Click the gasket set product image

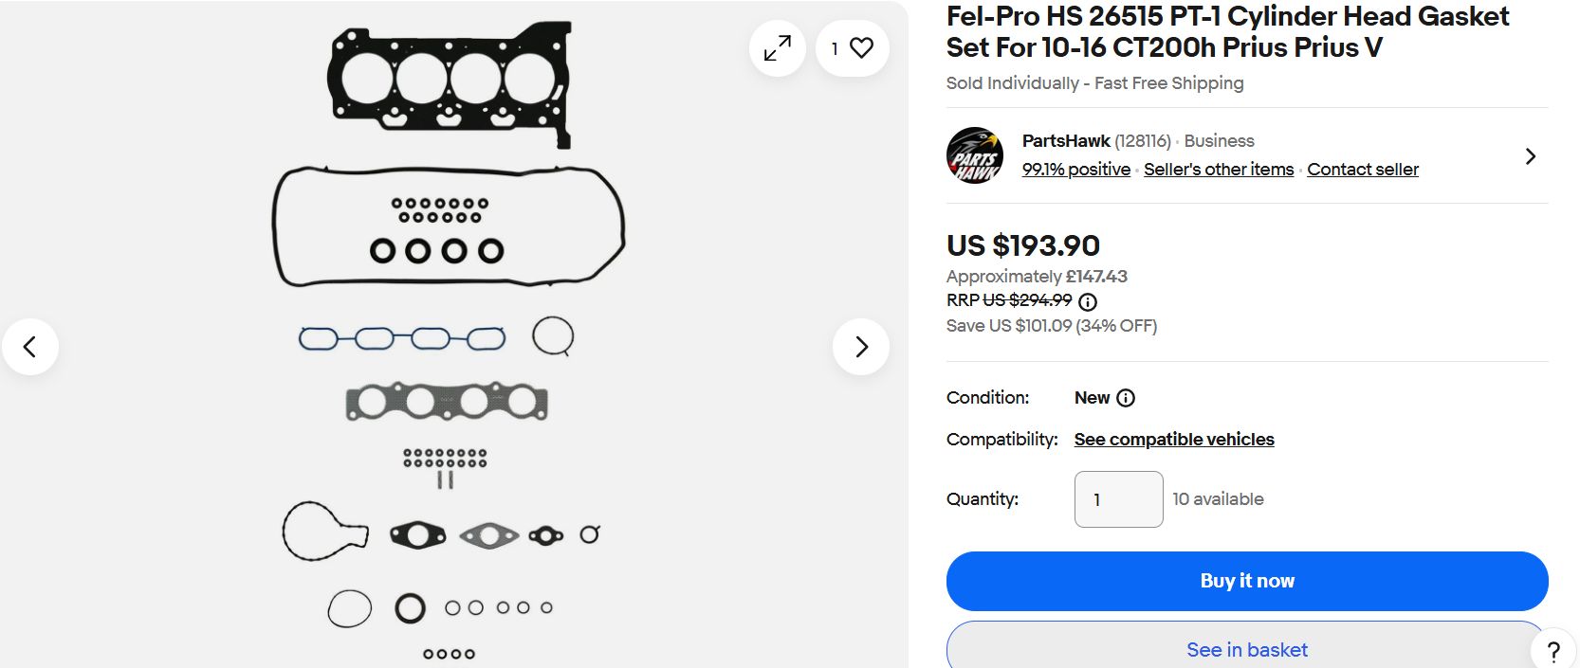point(446,341)
